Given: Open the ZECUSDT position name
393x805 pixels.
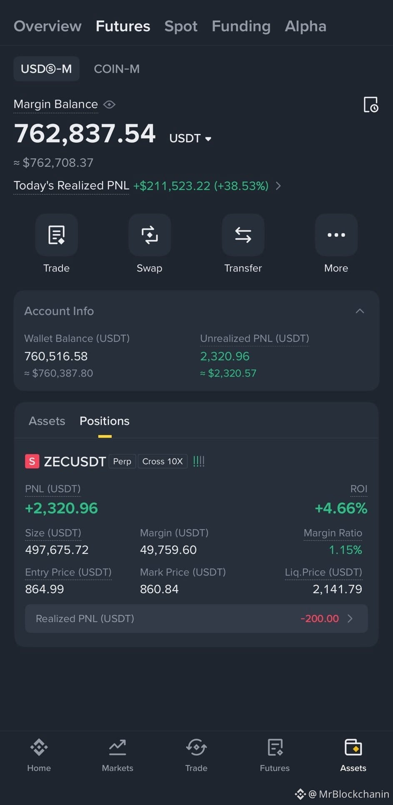Looking at the screenshot, I should (x=75, y=461).
